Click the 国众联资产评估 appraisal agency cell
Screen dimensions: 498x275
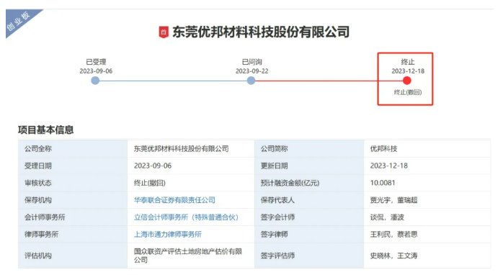pyautogui.click(x=188, y=256)
